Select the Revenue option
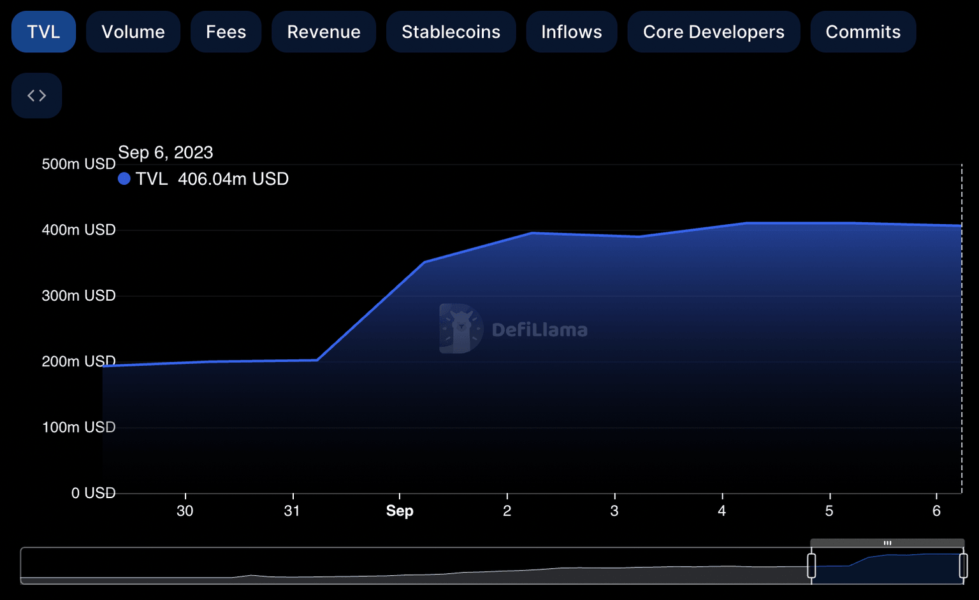The image size is (979, 600). click(x=324, y=32)
